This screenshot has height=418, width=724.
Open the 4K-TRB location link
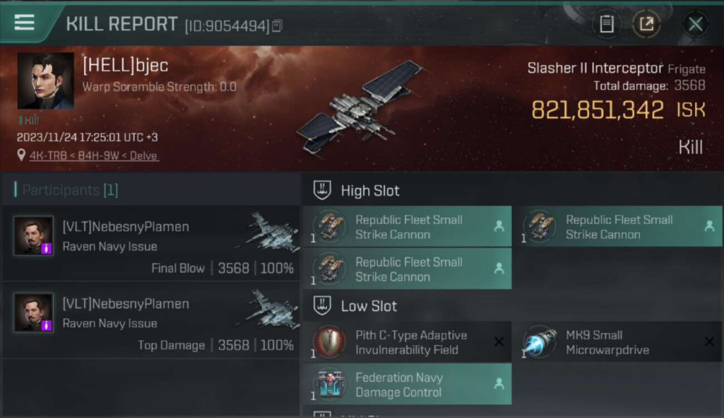coord(94,155)
